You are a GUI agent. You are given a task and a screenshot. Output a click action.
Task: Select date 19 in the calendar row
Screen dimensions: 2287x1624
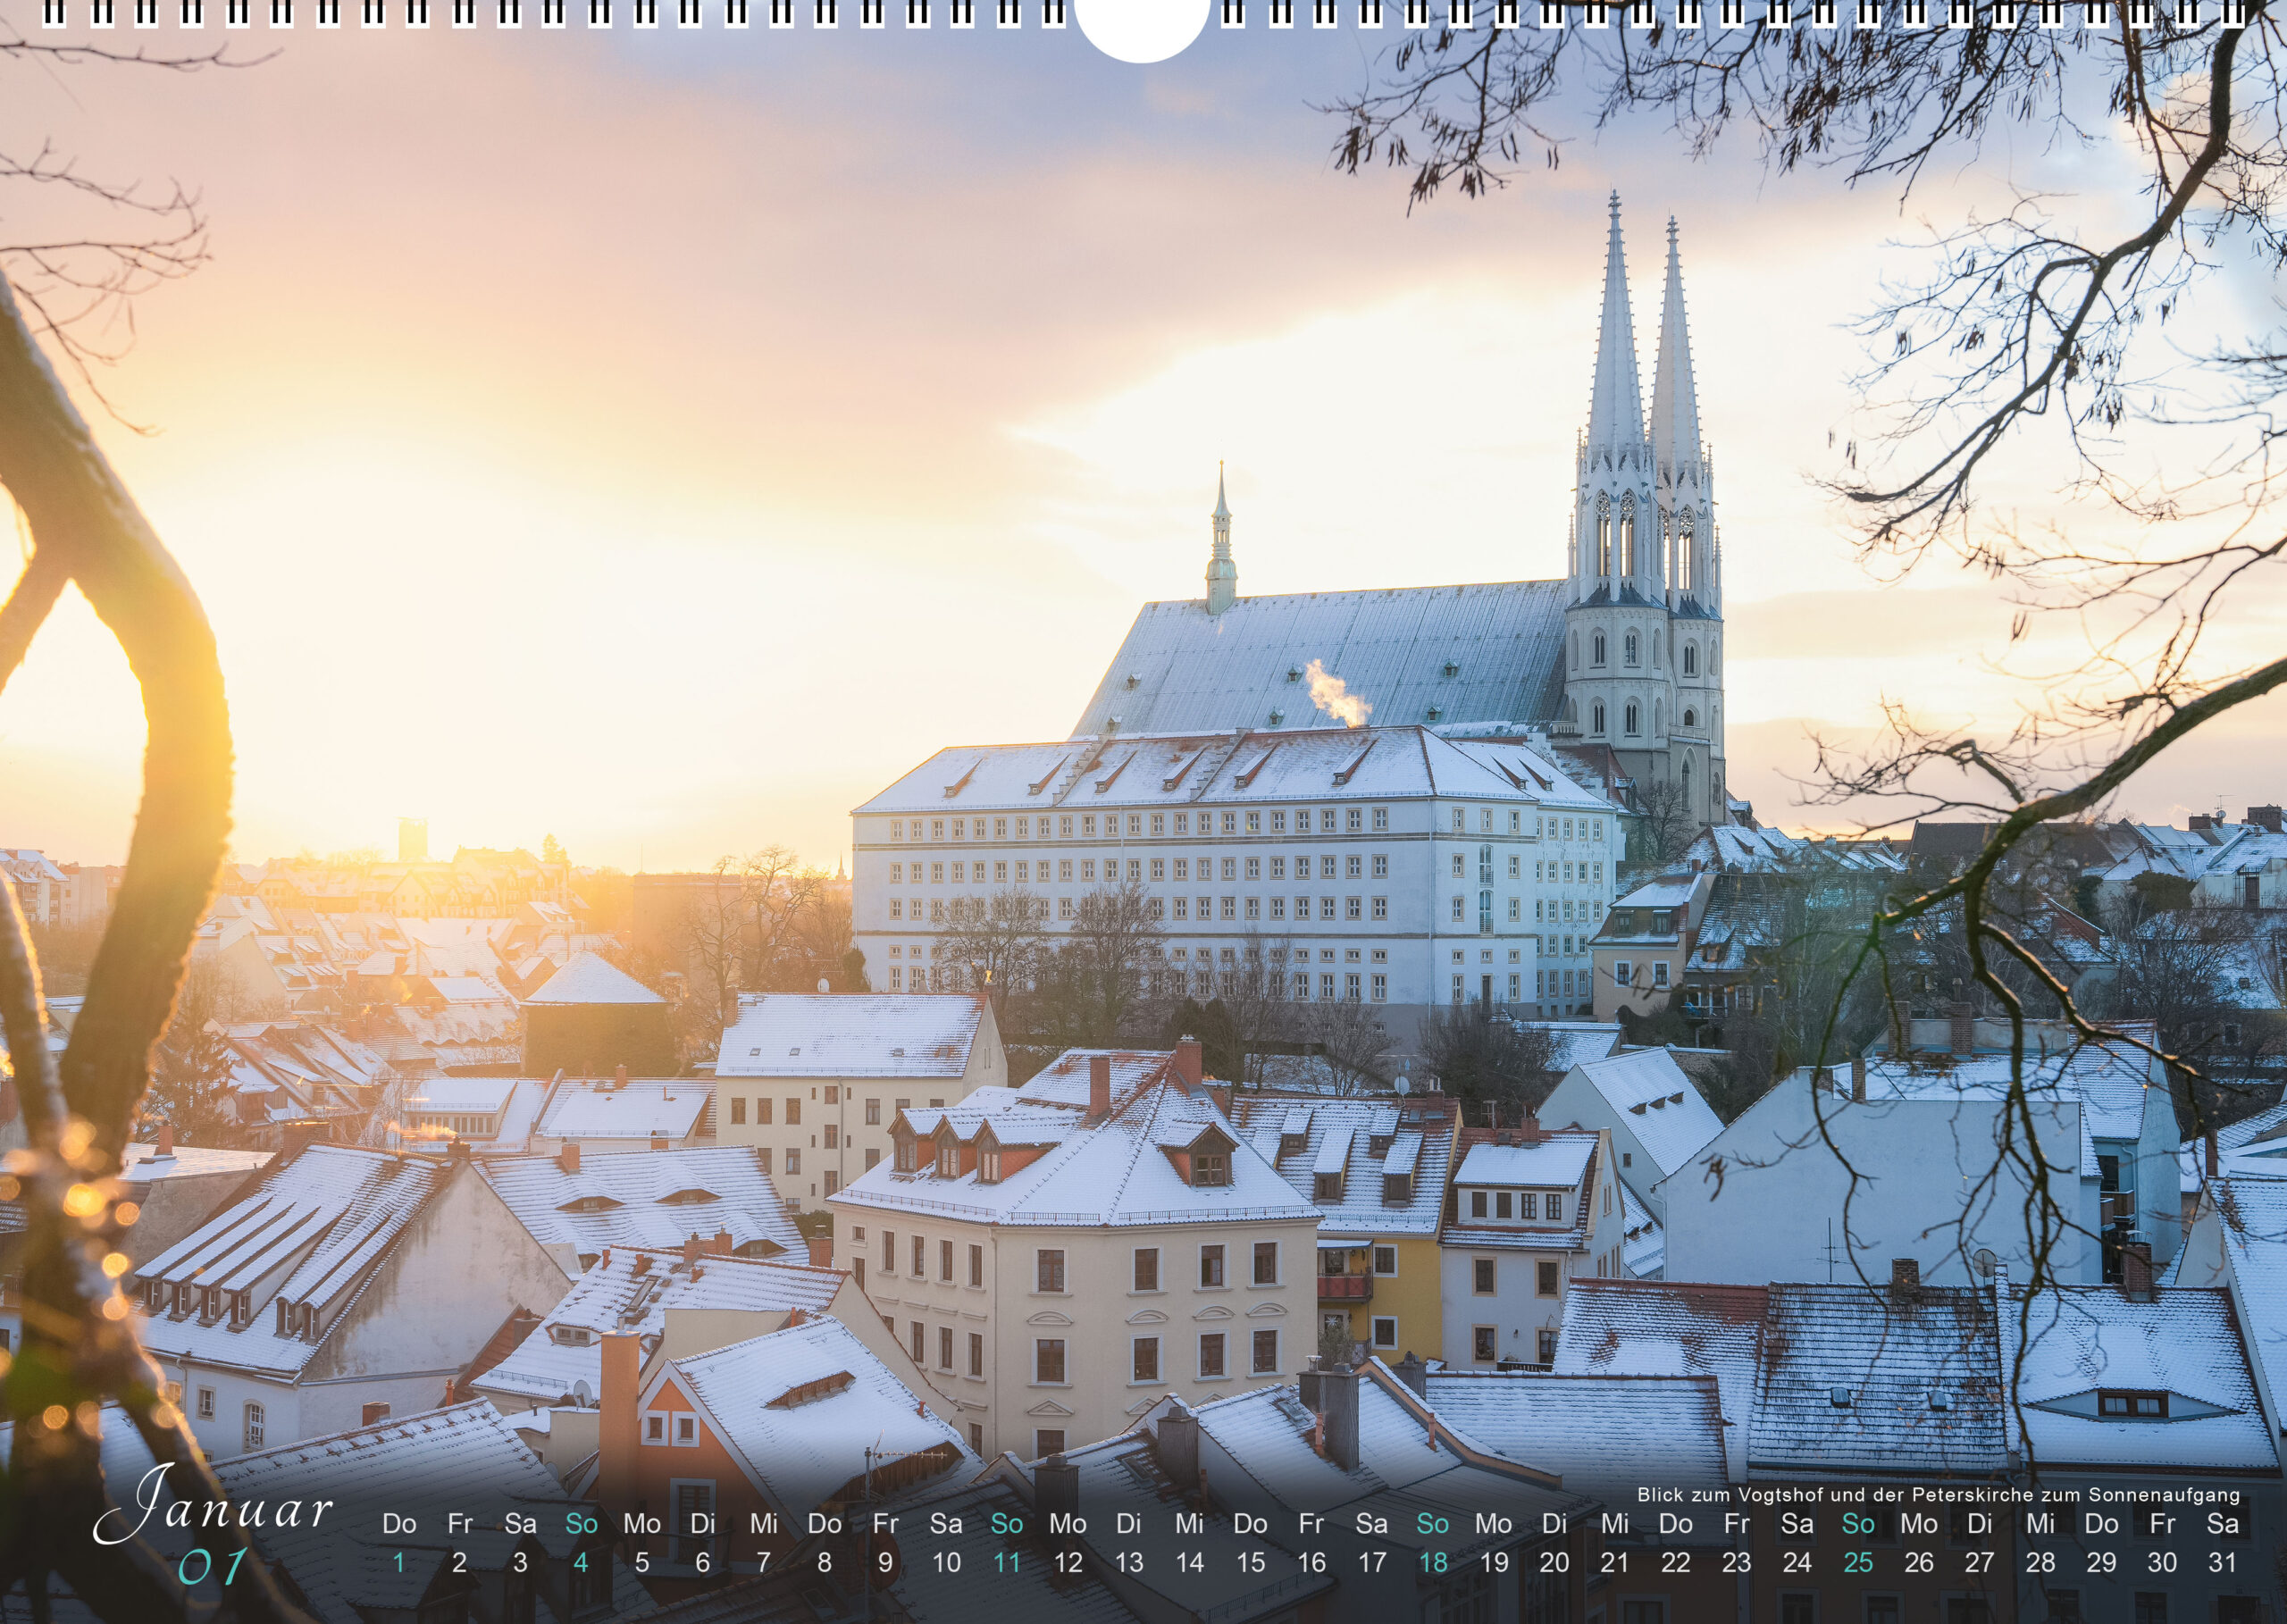[x=1494, y=1562]
